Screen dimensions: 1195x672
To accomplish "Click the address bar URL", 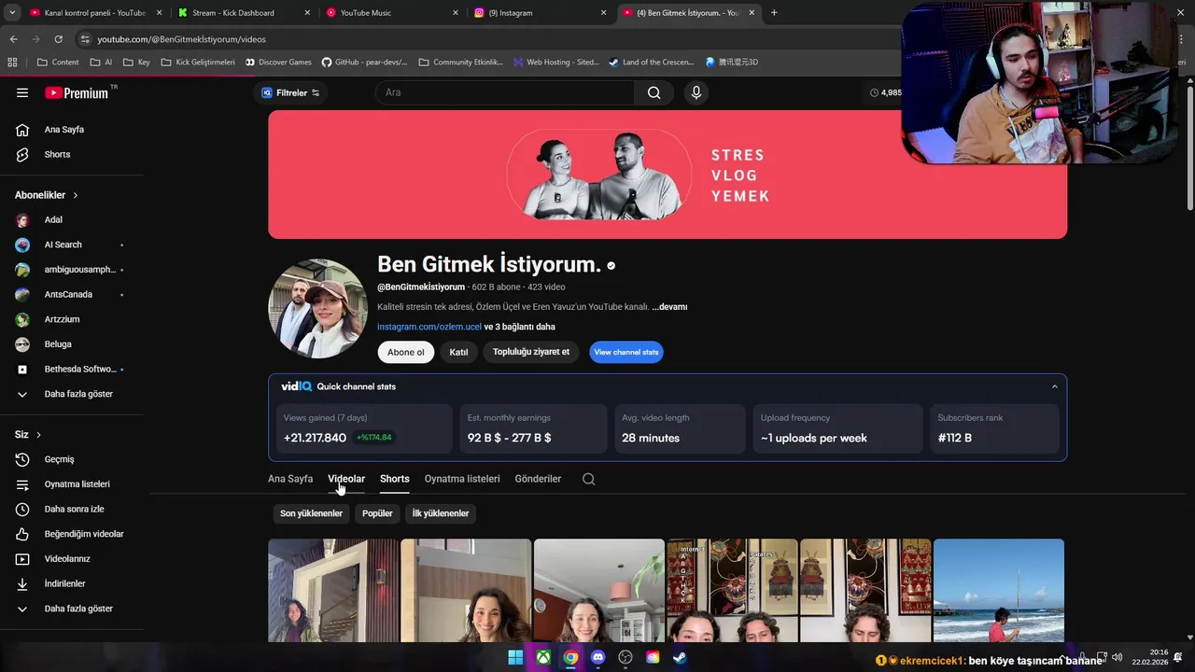I will [181, 39].
